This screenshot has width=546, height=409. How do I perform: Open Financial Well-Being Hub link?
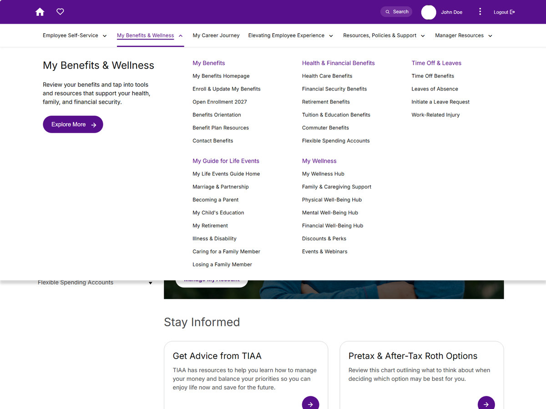click(333, 226)
